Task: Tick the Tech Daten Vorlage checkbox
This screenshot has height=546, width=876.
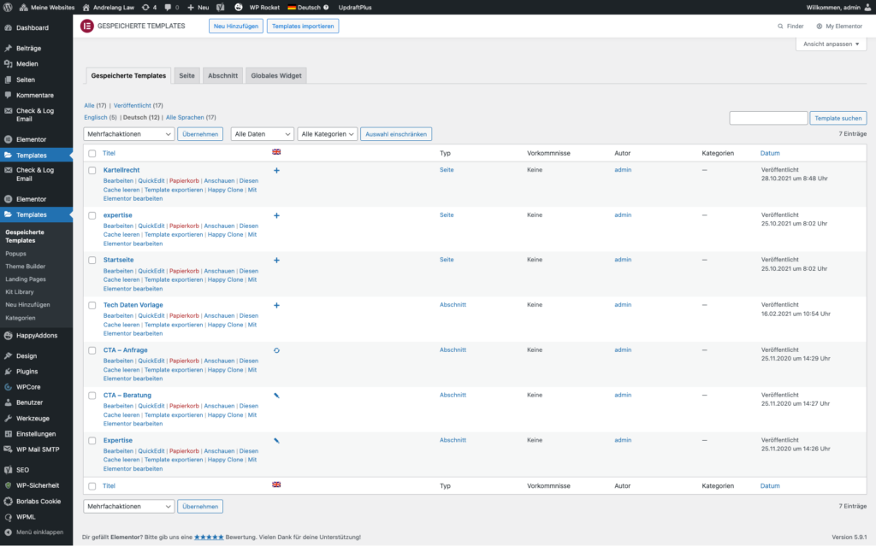Action: click(x=92, y=305)
